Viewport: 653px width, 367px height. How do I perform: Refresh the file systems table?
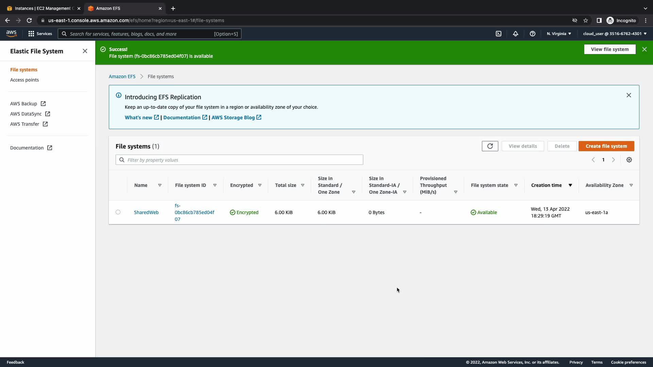pyautogui.click(x=490, y=146)
